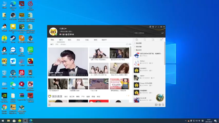The image size is (219, 123).
Task: Open the cat-ear girl stream thumbnail
Action: point(99,53)
